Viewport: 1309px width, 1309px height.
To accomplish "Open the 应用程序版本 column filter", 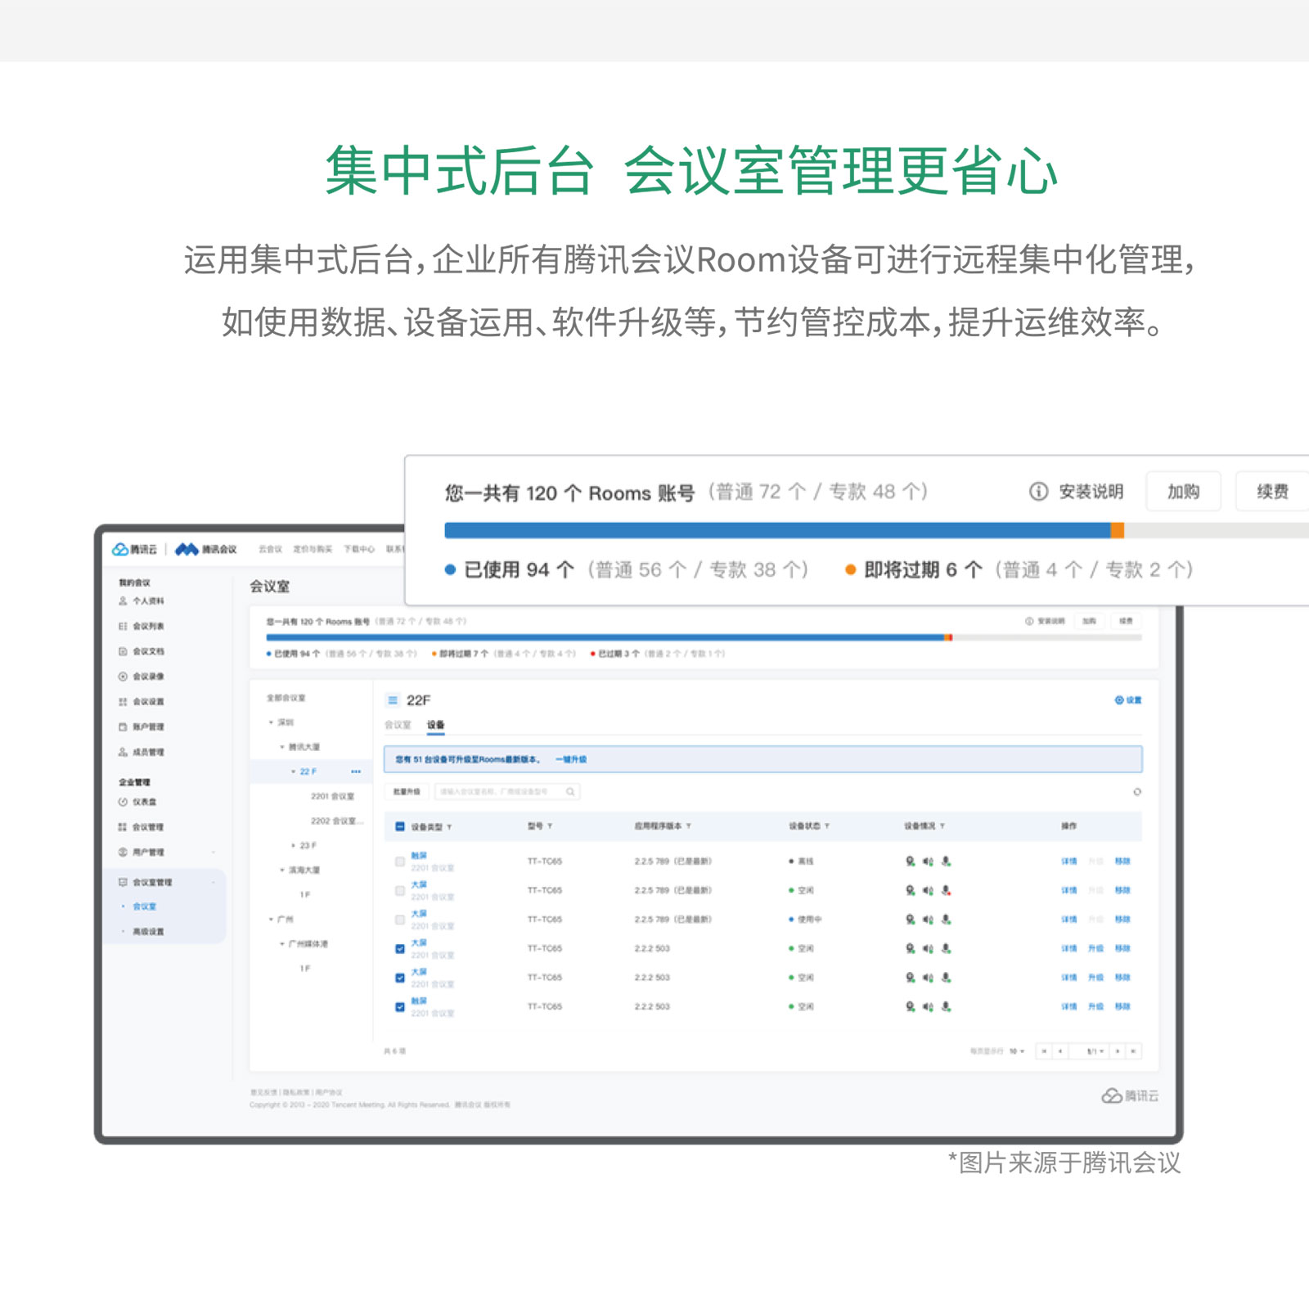I will click(689, 826).
